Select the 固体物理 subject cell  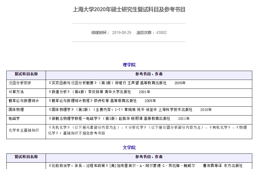16,110
